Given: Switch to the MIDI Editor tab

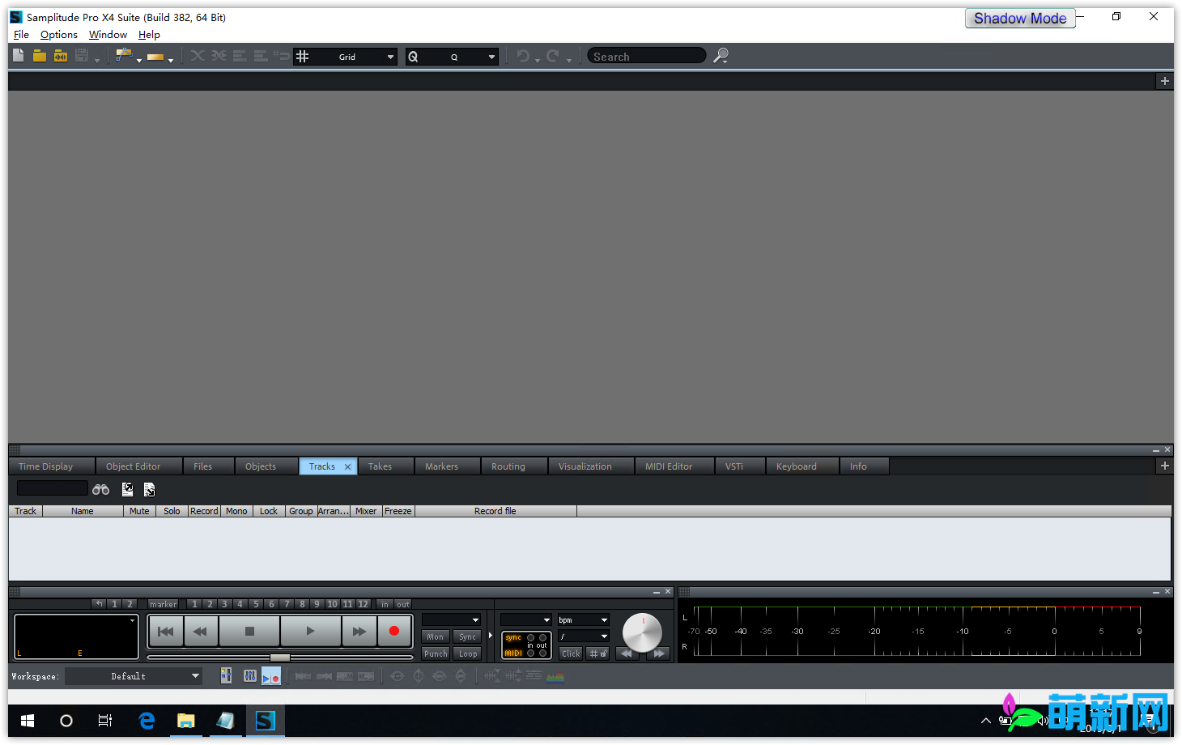Looking at the screenshot, I should (669, 466).
